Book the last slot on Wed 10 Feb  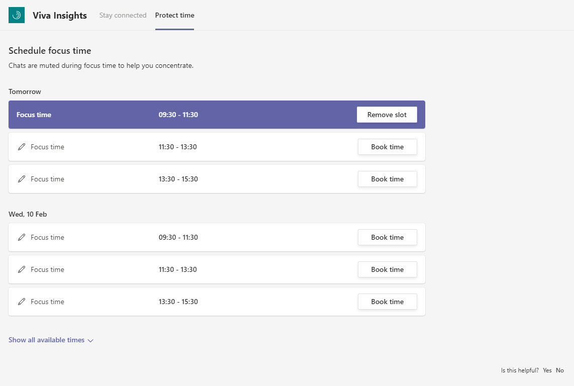(387, 301)
